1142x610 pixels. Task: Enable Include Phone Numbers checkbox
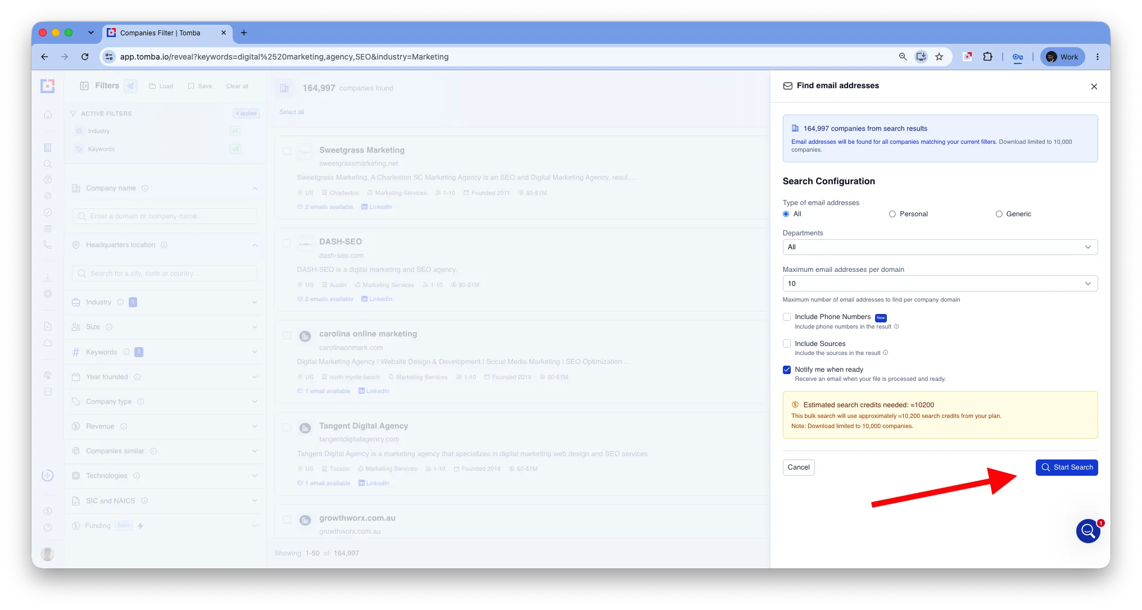[x=787, y=317]
